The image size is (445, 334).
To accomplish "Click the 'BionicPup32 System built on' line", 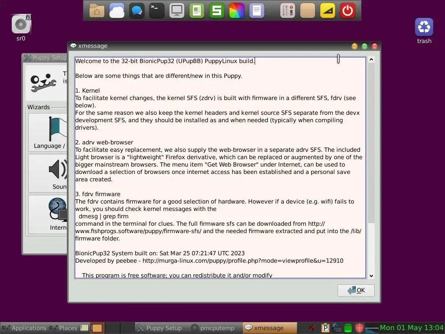I will coord(160,254).
